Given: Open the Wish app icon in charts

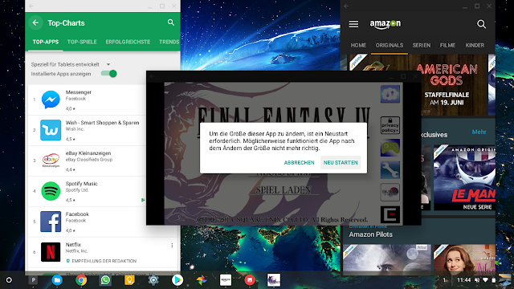Looking at the screenshot, I should point(51,130).
